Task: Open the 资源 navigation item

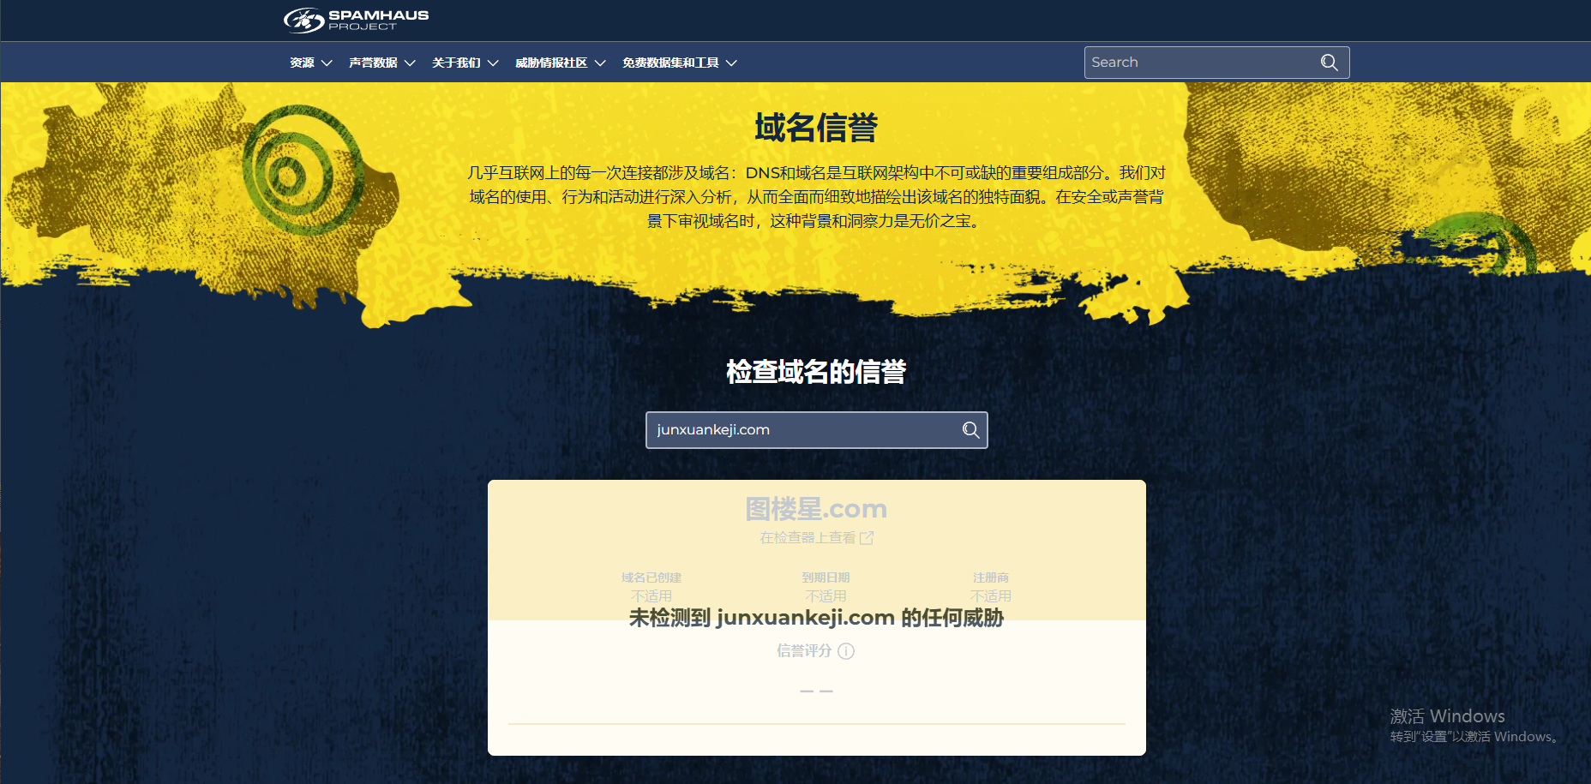Action: pos(302,63)
